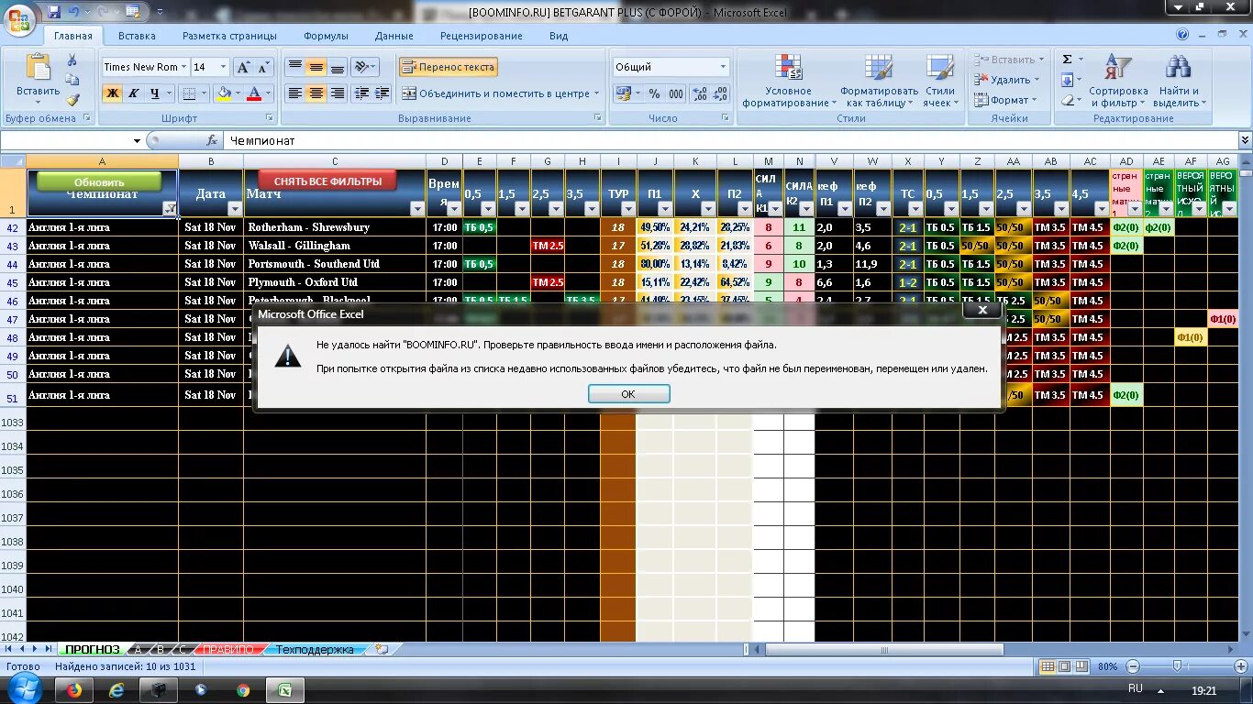Align text right
Screen dimensions: 1253x704
[337, 93]
